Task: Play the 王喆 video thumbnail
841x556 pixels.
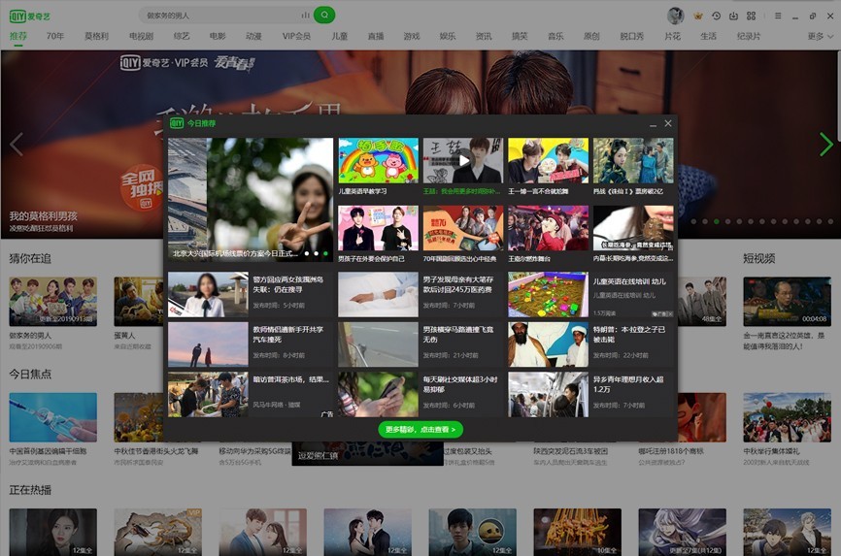Action: 463,160
